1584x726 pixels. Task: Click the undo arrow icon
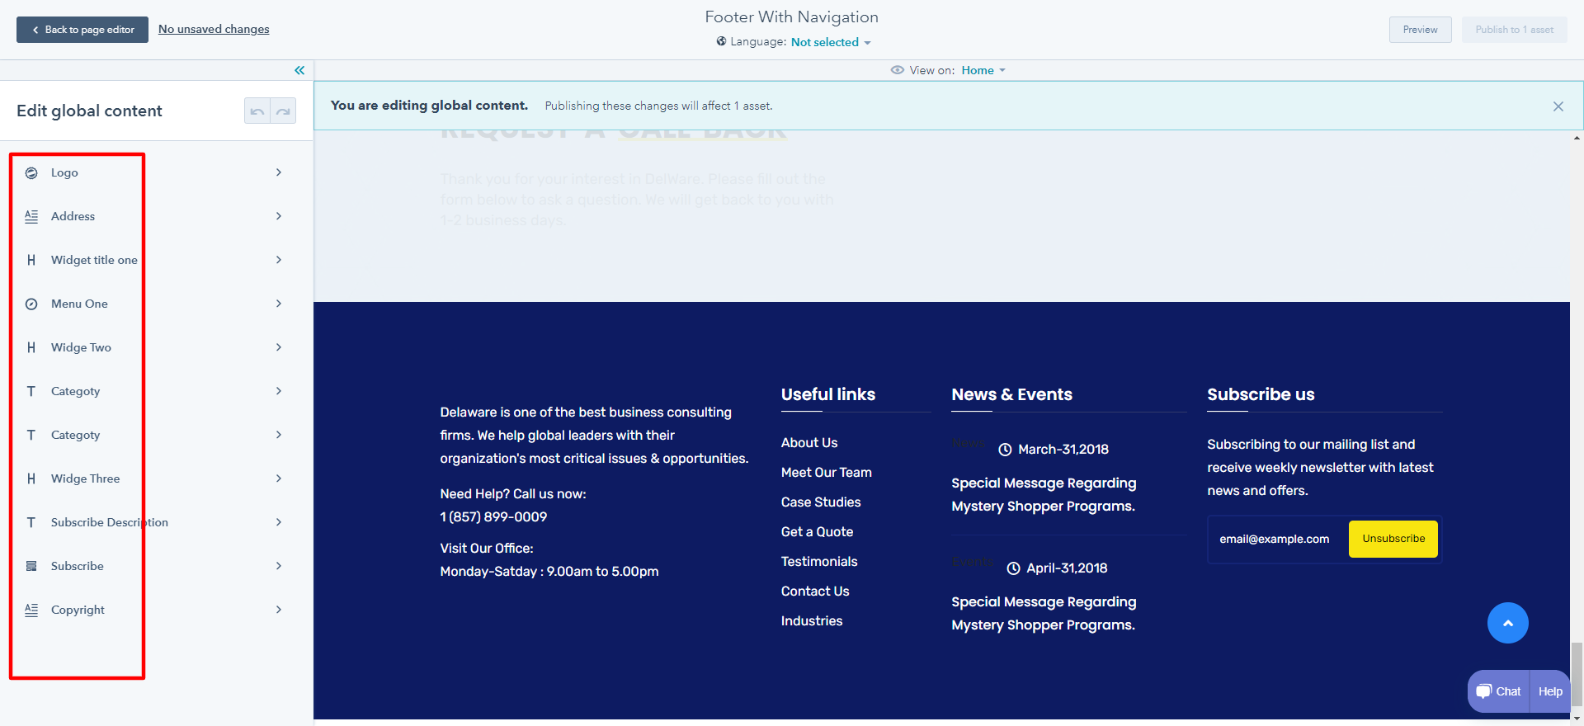[257, 111]
